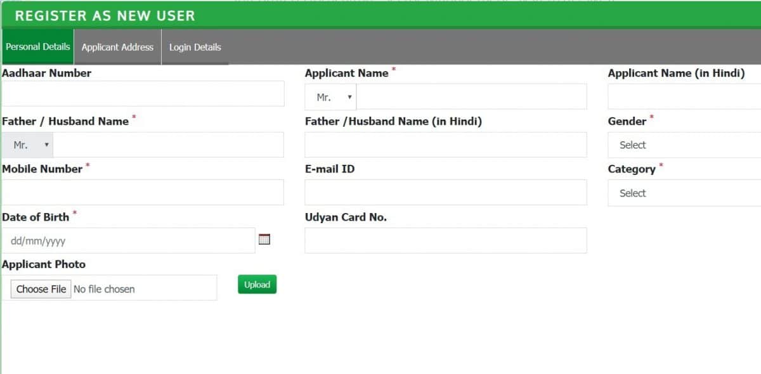Screen dimensions: 761x374
Task: Select the Personal Details tab
Action: click(37, 46)
